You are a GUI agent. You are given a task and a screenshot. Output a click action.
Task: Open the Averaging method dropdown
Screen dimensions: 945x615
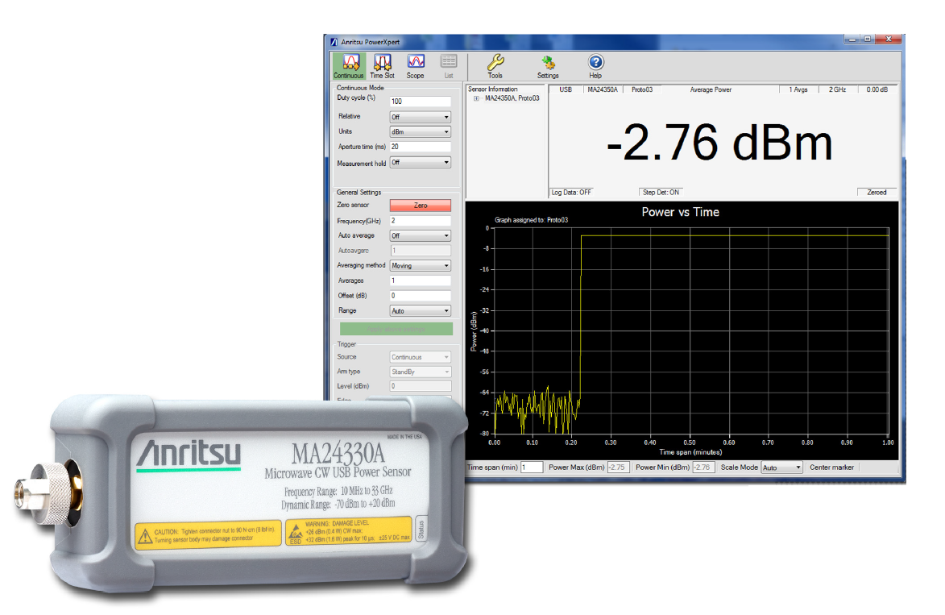(x=420, y=265)
